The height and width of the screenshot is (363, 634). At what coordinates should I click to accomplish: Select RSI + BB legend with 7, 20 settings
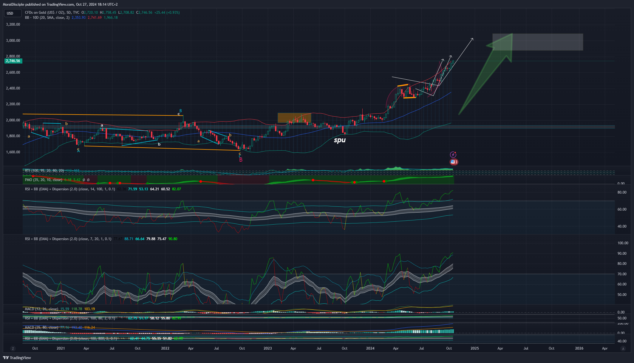coord(68,239)
